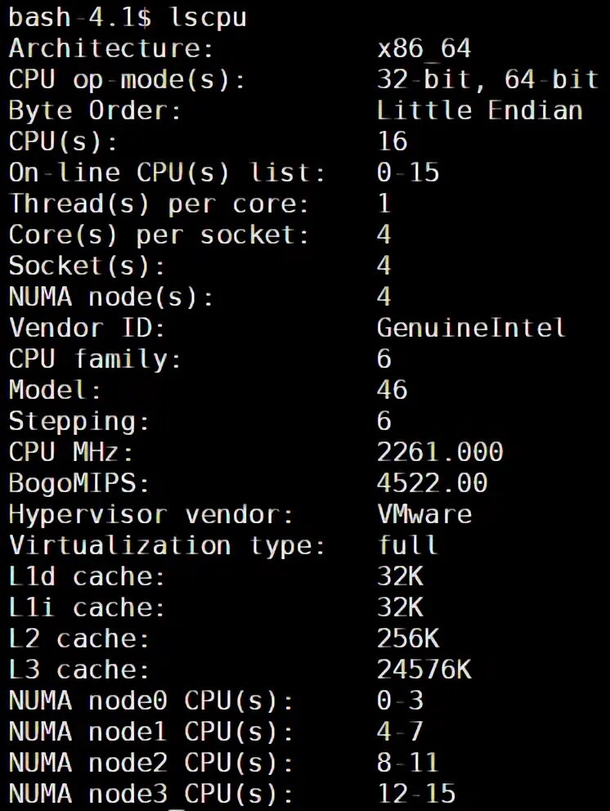Click the On-line CPU(s) list value 0-15

tap(408, 173)
